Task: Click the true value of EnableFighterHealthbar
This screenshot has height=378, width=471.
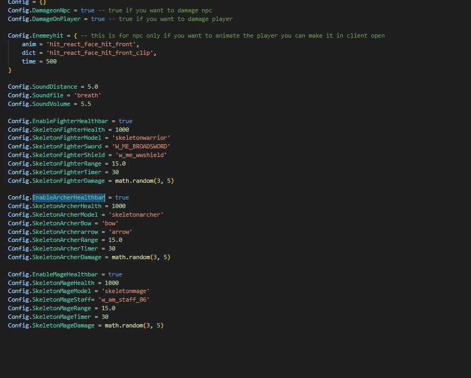Action: click(x=126, y=121)
